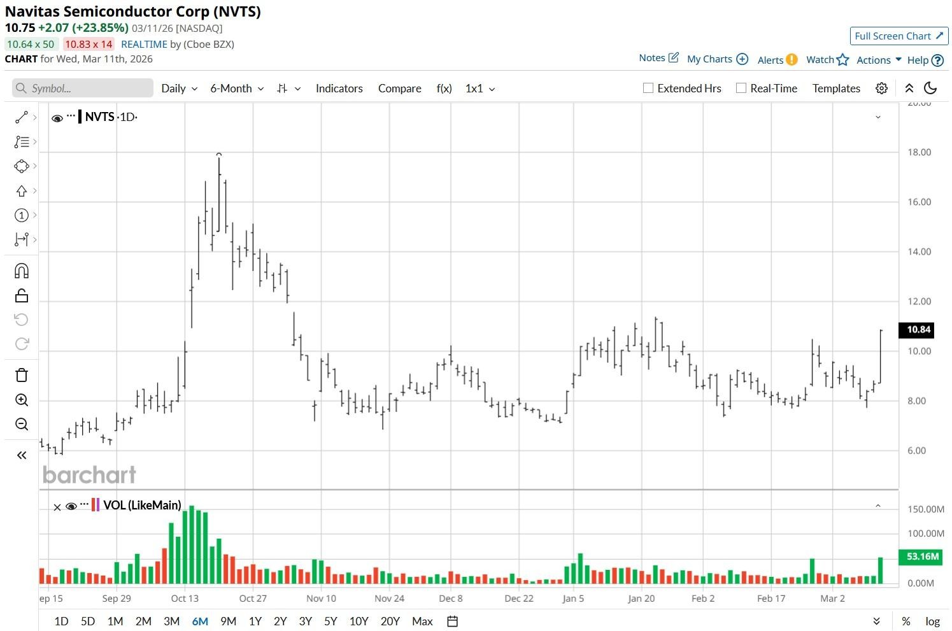Hide the NVTS price series
The image size is (952, 631).
pyautogui.click(x=57, y=118)
